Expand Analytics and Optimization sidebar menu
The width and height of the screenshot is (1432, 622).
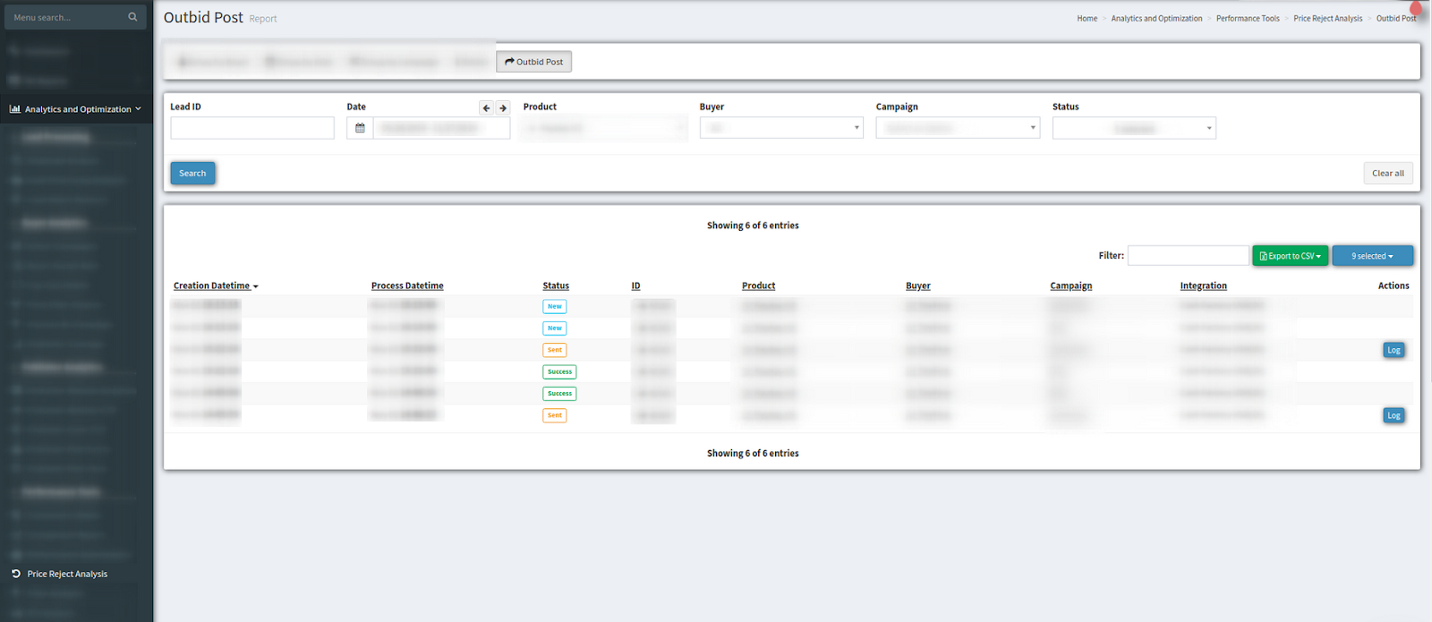[78, 109]
